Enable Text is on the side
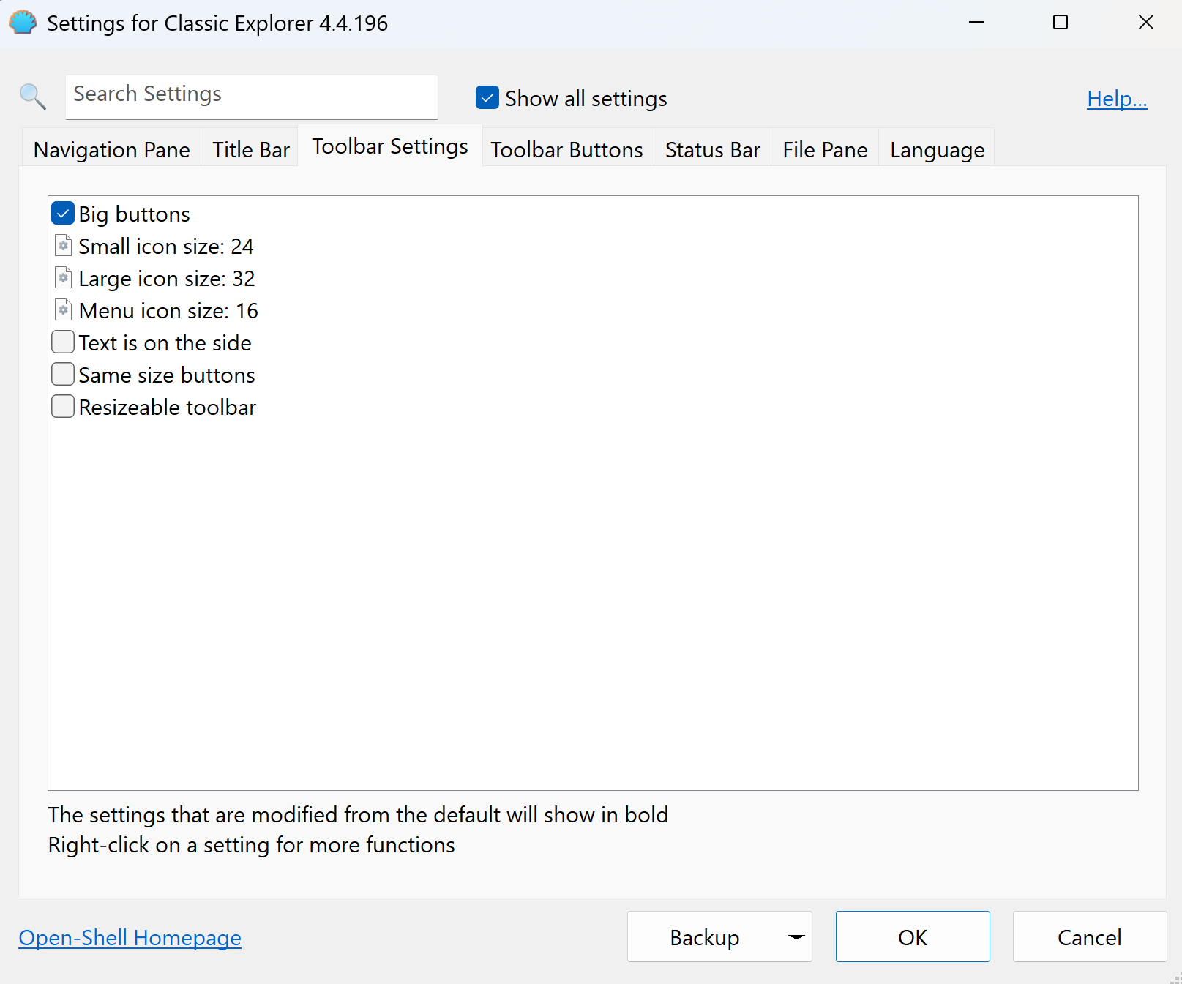The image size is (1182, 984). tap(63, 342)
